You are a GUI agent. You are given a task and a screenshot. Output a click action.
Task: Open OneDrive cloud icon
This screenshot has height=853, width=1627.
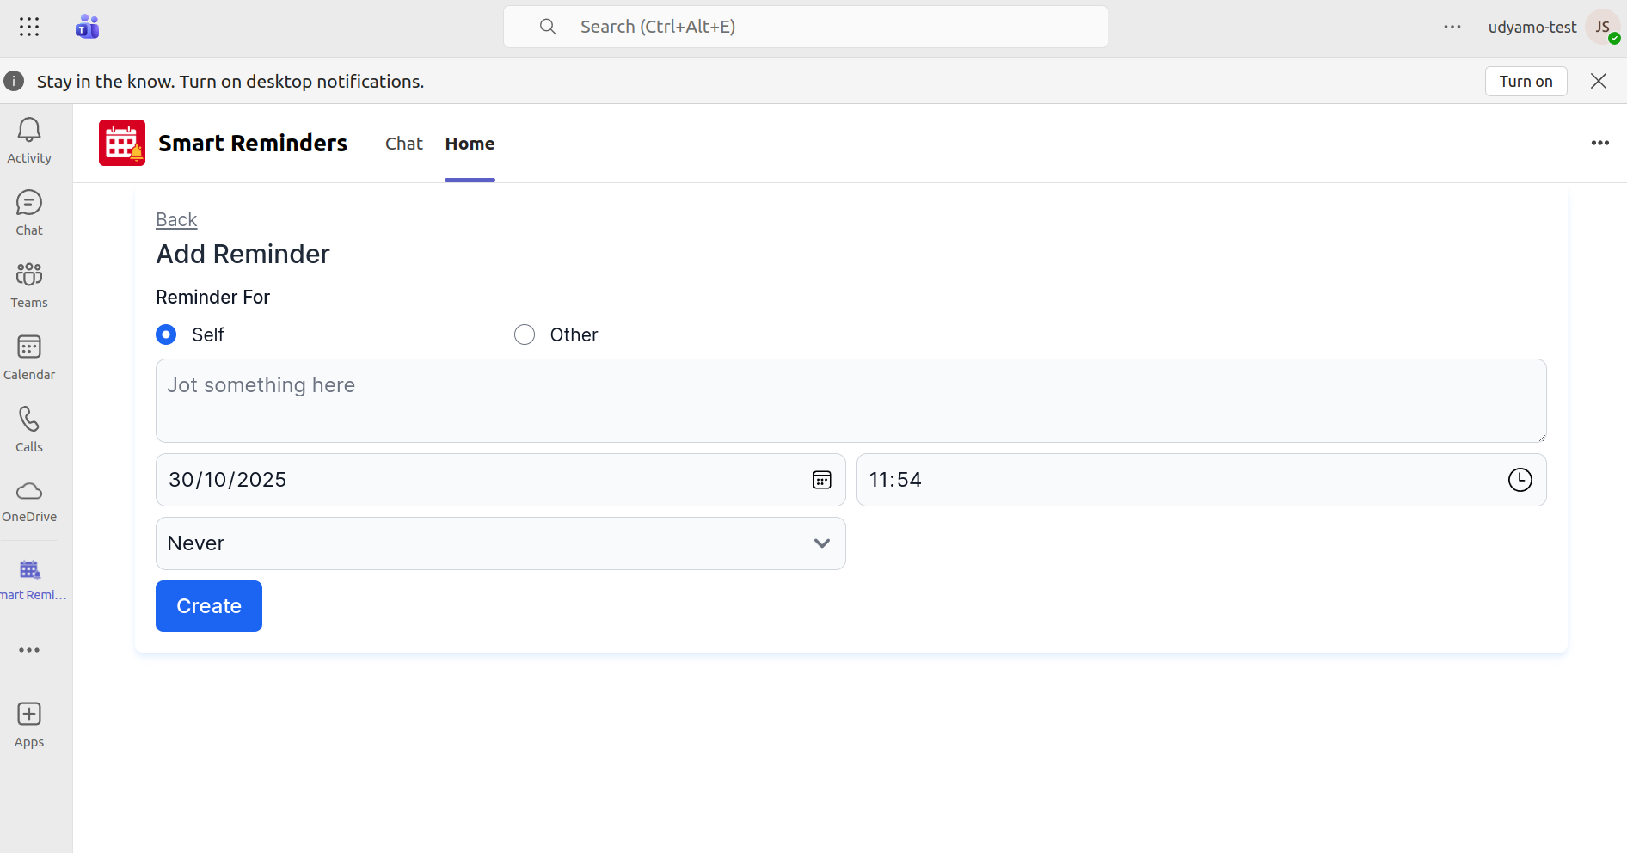pyautogui.click(x=29, y=492)
